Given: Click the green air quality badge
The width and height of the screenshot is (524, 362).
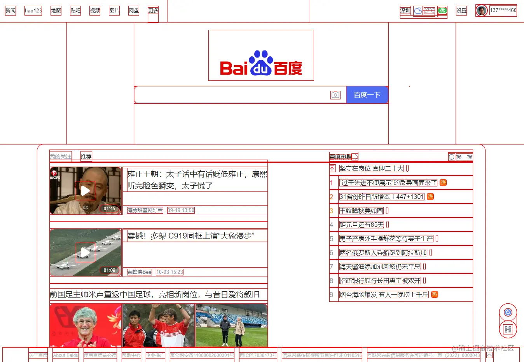Looking at the screenshot, I should pyautogui.click(x=442, y=10).
